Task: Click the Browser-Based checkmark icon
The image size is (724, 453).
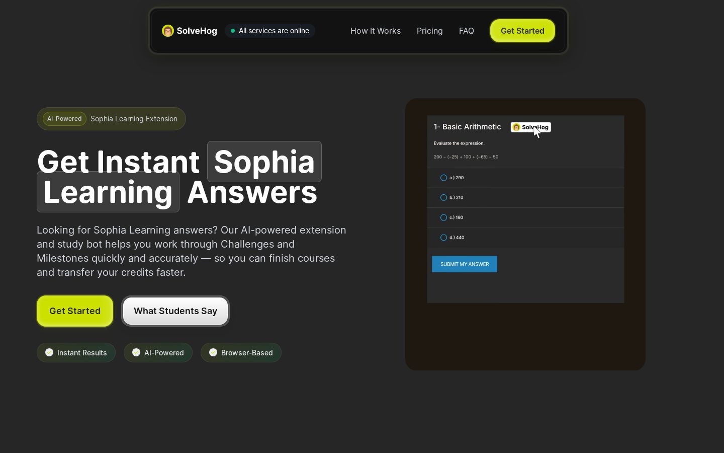Action: tap(213, 352)
